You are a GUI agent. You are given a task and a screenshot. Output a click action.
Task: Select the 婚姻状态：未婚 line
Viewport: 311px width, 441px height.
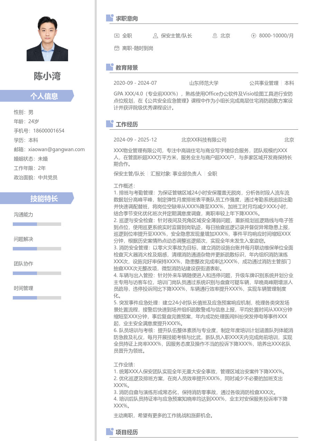pos(31,159)
